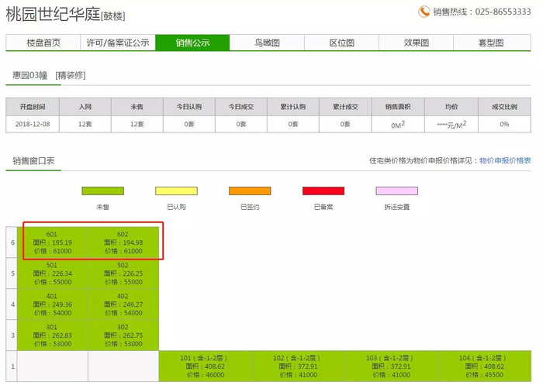Click the red 已备案 legend swatch
The width and height of the screenshot is (543, 385).
click(323, 191)
